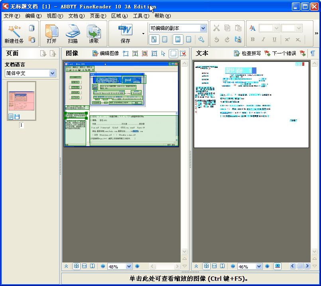The width and height of the screenshot is (321, 286).
Task: Apply bold formatting to the text
Action: (x=253, y=39)
